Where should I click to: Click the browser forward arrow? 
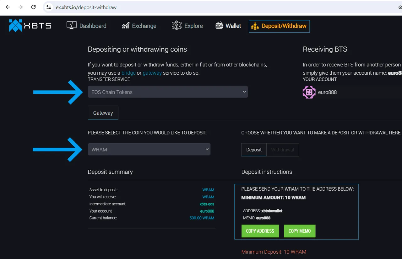click(21, 7)
